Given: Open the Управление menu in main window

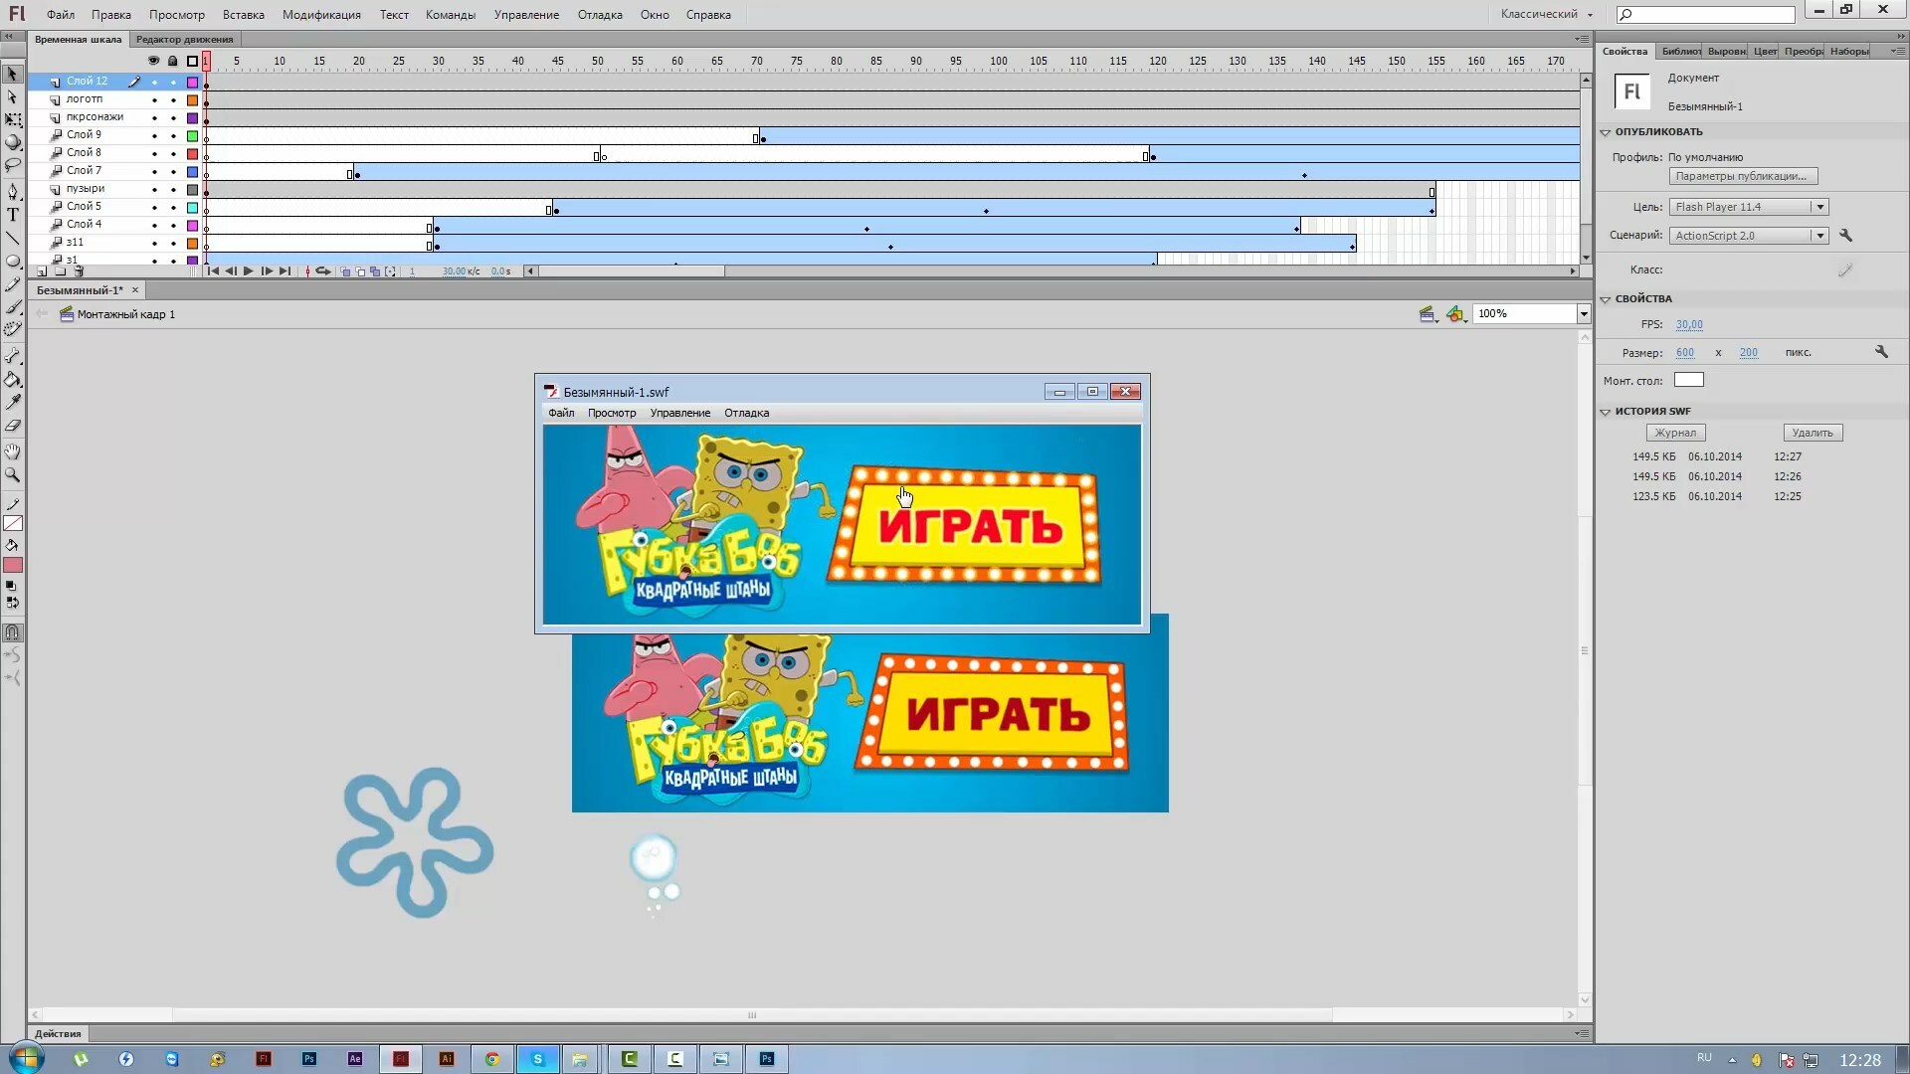Looking at the screenshot, I should pyautogui.click(x=526, y=15).
